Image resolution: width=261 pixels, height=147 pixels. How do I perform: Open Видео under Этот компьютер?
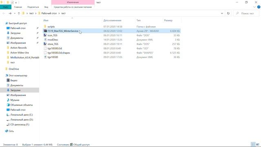point(13,80)
